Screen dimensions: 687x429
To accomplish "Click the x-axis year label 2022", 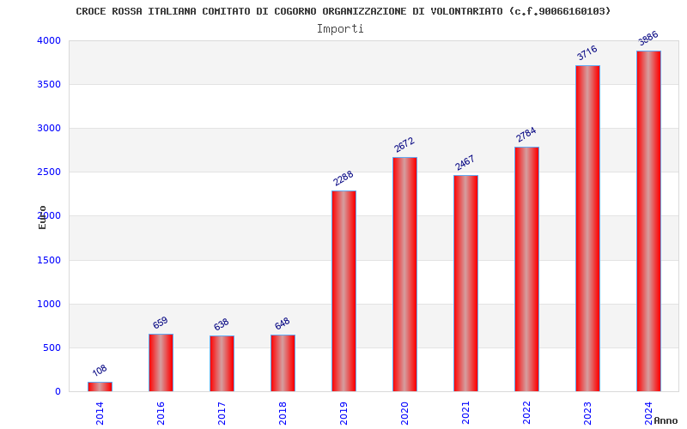I will click(x=526, y=414).
